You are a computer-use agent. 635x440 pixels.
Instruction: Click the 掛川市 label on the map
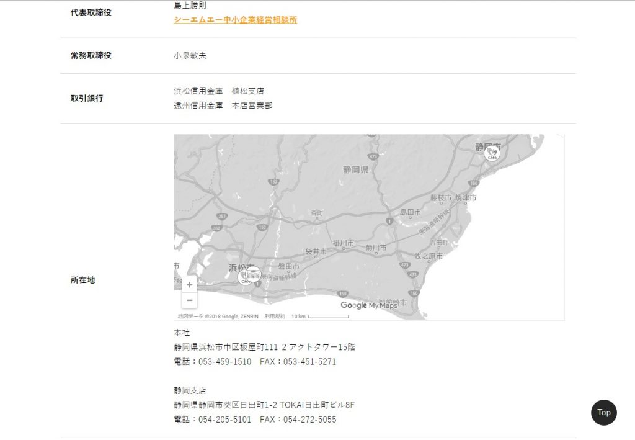click(x=343, y=243)
